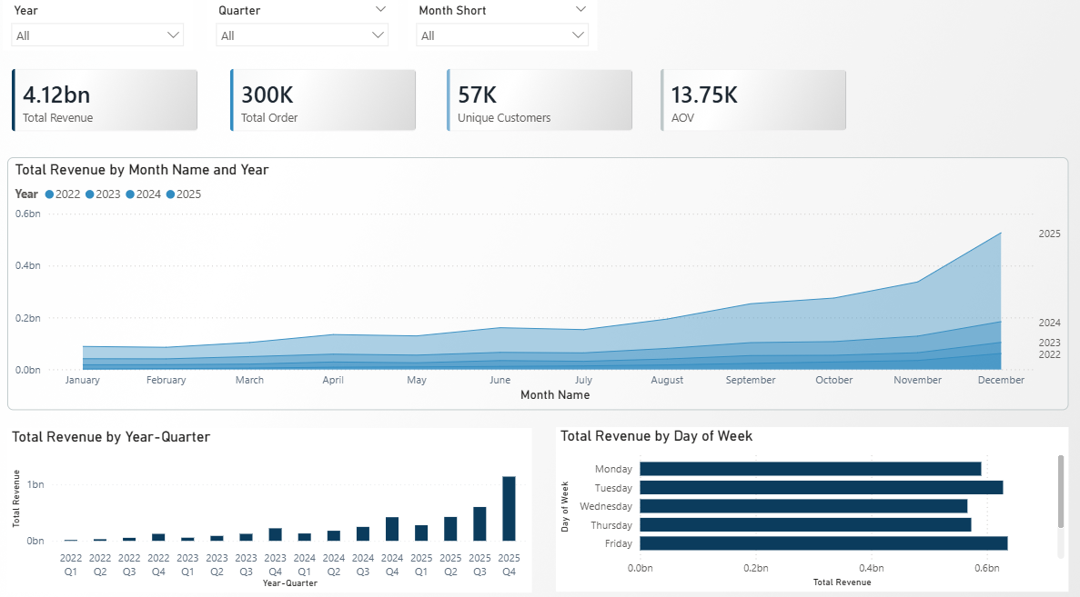Click the April axis label

[x=333, y=380]
